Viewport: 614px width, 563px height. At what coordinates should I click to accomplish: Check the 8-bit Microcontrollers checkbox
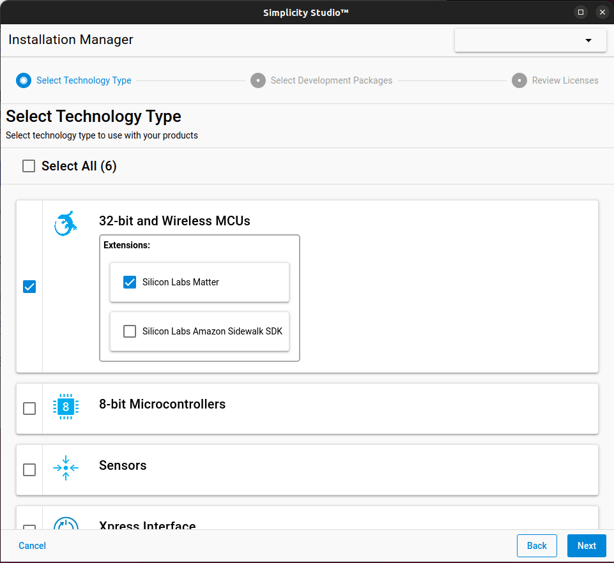[29, 409]
